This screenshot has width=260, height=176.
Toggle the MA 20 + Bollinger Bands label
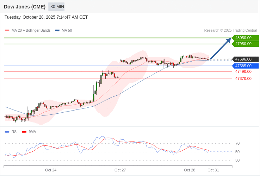click(31, 31)
